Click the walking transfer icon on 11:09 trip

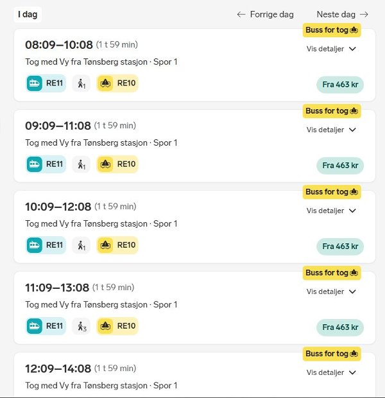point(81,326)
